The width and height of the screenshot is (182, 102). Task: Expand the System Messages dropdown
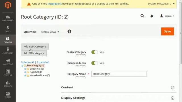161,4
